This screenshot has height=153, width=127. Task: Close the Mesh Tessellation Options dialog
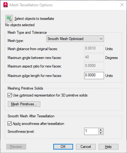122,5
